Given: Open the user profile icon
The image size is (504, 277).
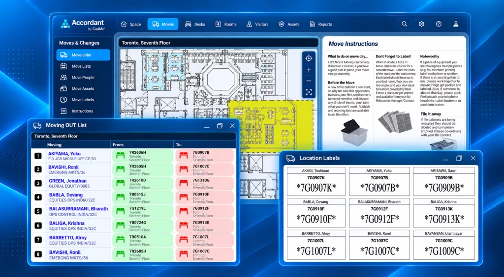Looking at the screenshot, I should [456, 24].
